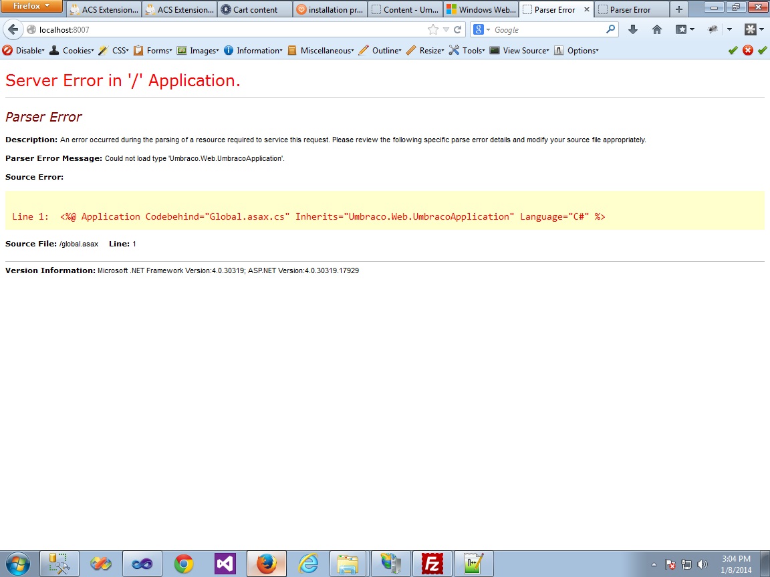Switch to the Cart content tab

click(x=255, y=9)
